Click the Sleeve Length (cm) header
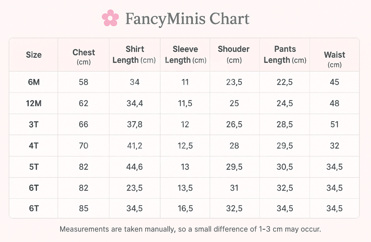Screen dimensions: 371x242 point(185,55)
